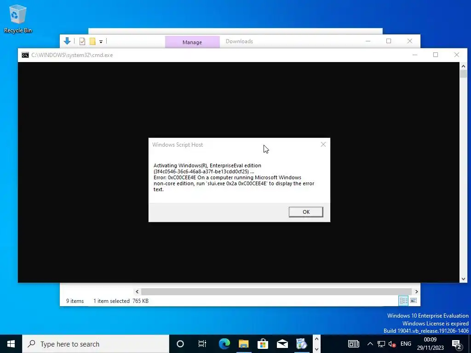This screenshot has height=353, width=471.
Task: Click taskbar overflow down arrow
Action: point(316,349)
